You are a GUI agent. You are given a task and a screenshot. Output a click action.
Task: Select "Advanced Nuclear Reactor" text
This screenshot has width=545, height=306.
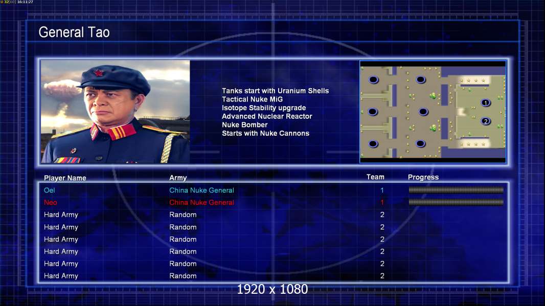coord(267,116)
